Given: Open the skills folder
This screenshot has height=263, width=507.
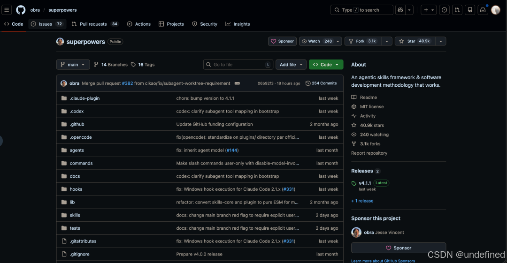Looking at the screenshot, I should [x=75, y=215].
